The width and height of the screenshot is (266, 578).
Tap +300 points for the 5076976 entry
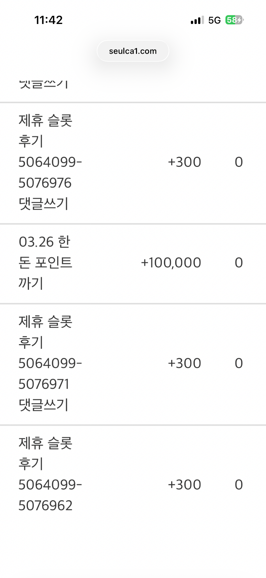tap(184, 162)
